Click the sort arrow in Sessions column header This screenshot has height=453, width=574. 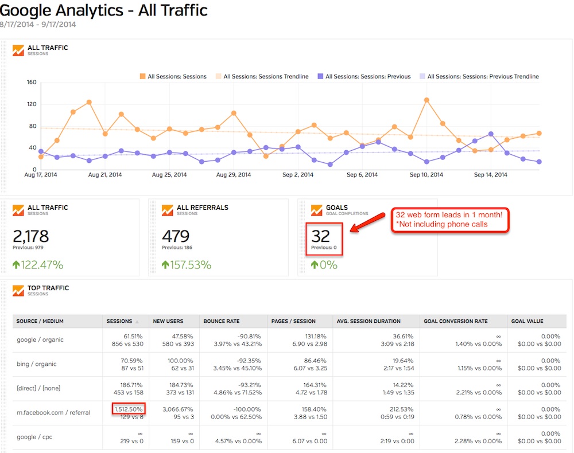(x=137, y=322)
